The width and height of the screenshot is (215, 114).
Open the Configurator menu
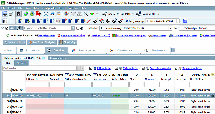49,8
